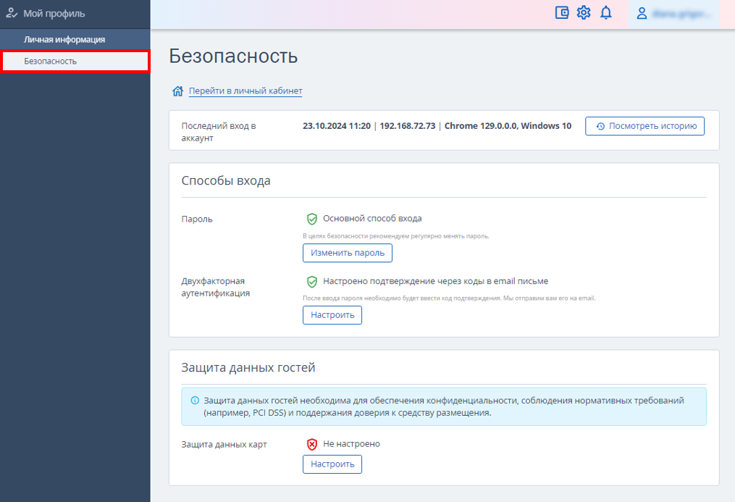Image resolution: width=735 pixels, height=502 pixels.
Task: Click Основной способ входа text
Action: (x=372, y=219)
